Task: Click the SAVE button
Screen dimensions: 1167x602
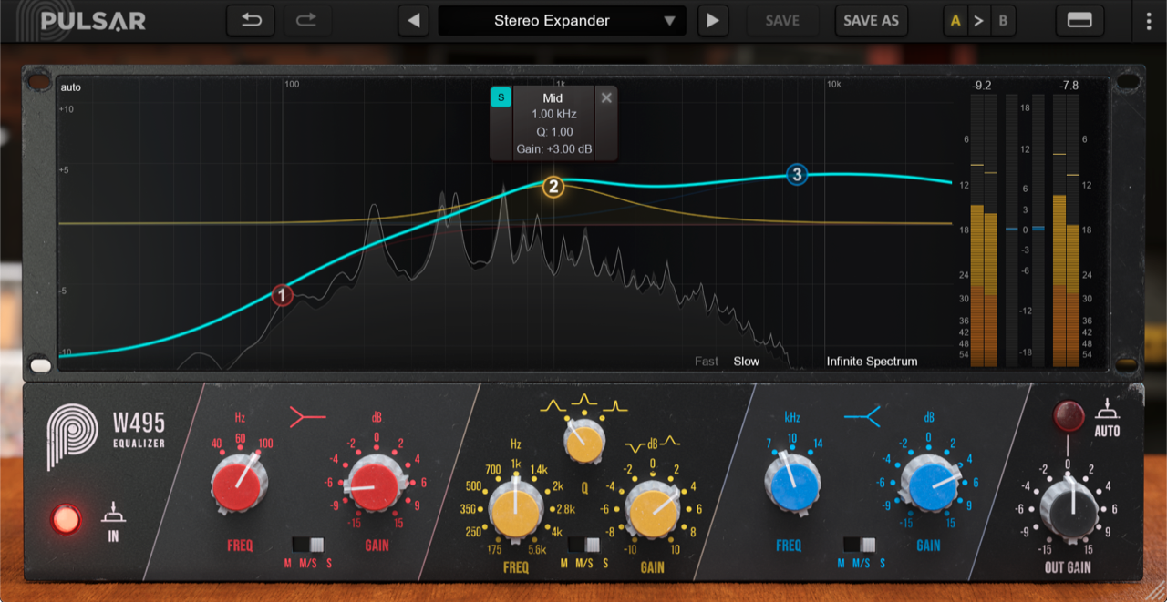Action: (x=782, y=20)
